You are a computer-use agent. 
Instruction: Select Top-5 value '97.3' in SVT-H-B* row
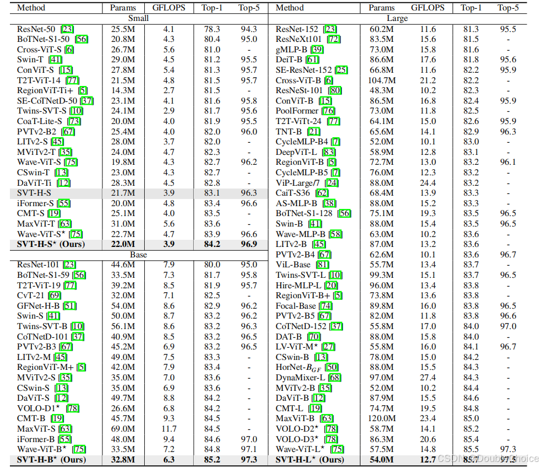pos(249,460)
